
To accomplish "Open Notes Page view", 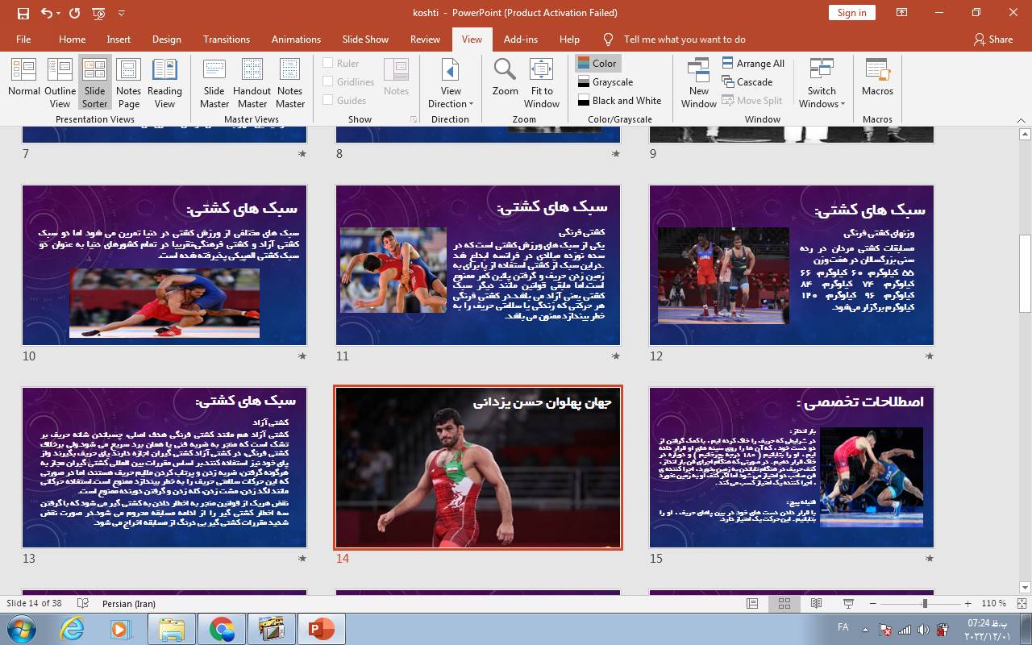I will 128,81.
